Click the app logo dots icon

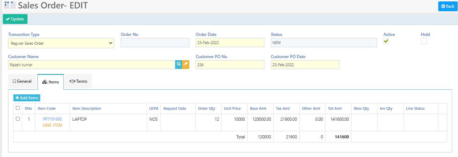click(10, 5)
